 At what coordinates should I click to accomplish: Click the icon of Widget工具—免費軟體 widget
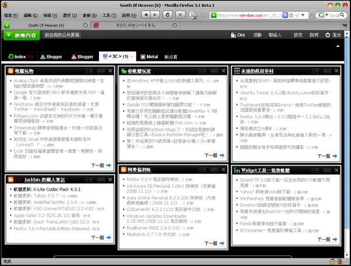[236, 170]
